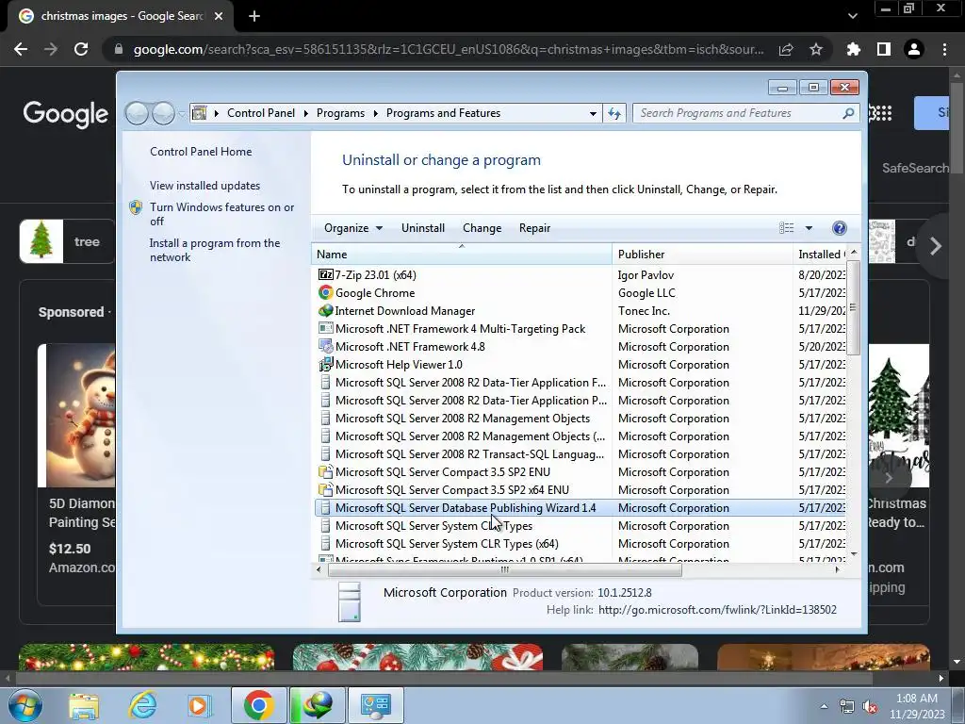Click the Control Panel taskbar button
This screenshot has width=965, height=724.
[x=376, y=705]
